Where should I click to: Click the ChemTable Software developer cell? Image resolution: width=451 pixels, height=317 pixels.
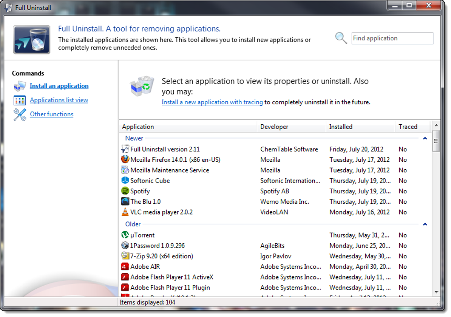289,149
